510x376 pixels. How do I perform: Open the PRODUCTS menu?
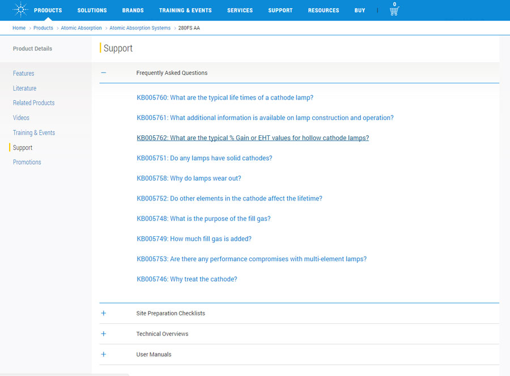click(x=48, y=10)
